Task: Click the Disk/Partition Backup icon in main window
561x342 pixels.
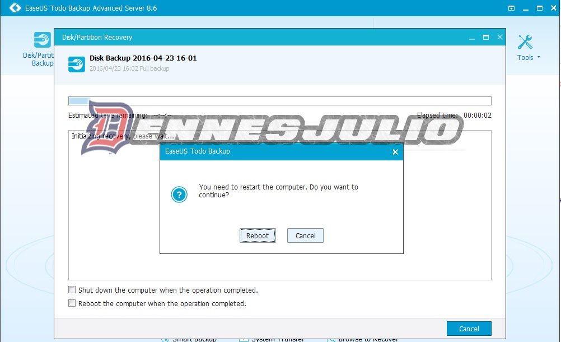Action: pos(42,39)
